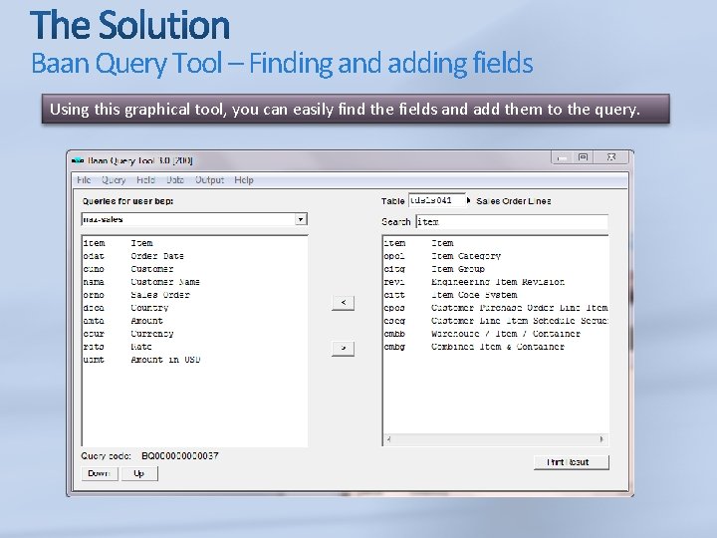The height and width of the screenshot is (538, 717).
Task: Select 'Item Category' search result
Action: 496,256
